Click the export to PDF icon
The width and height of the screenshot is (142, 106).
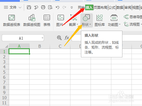[x=36, y=7]
